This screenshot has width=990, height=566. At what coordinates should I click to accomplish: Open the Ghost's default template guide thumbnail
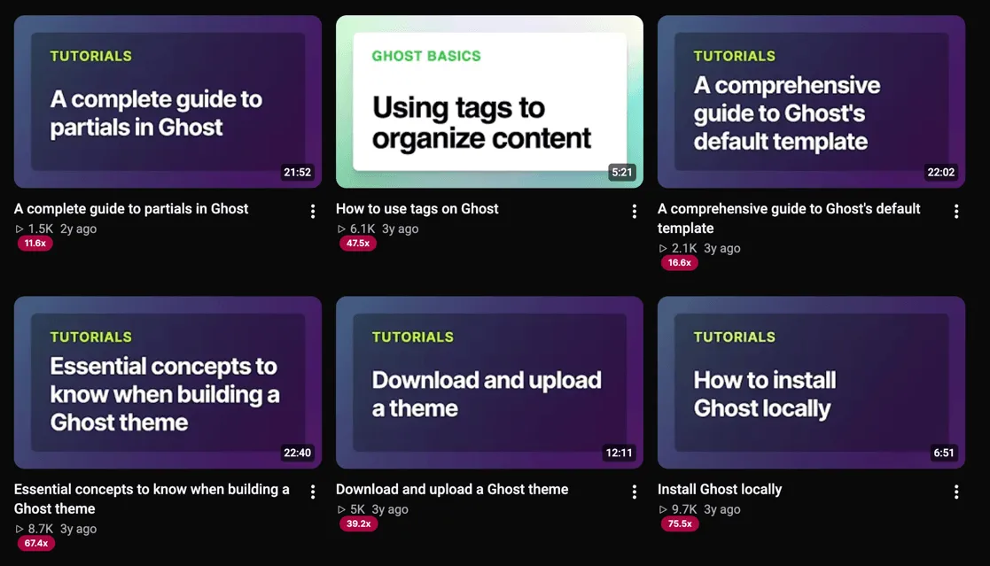tap(811, 102)
